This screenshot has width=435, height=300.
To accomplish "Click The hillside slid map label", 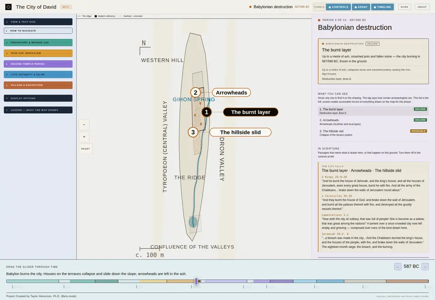I will (x=240, y=132).
